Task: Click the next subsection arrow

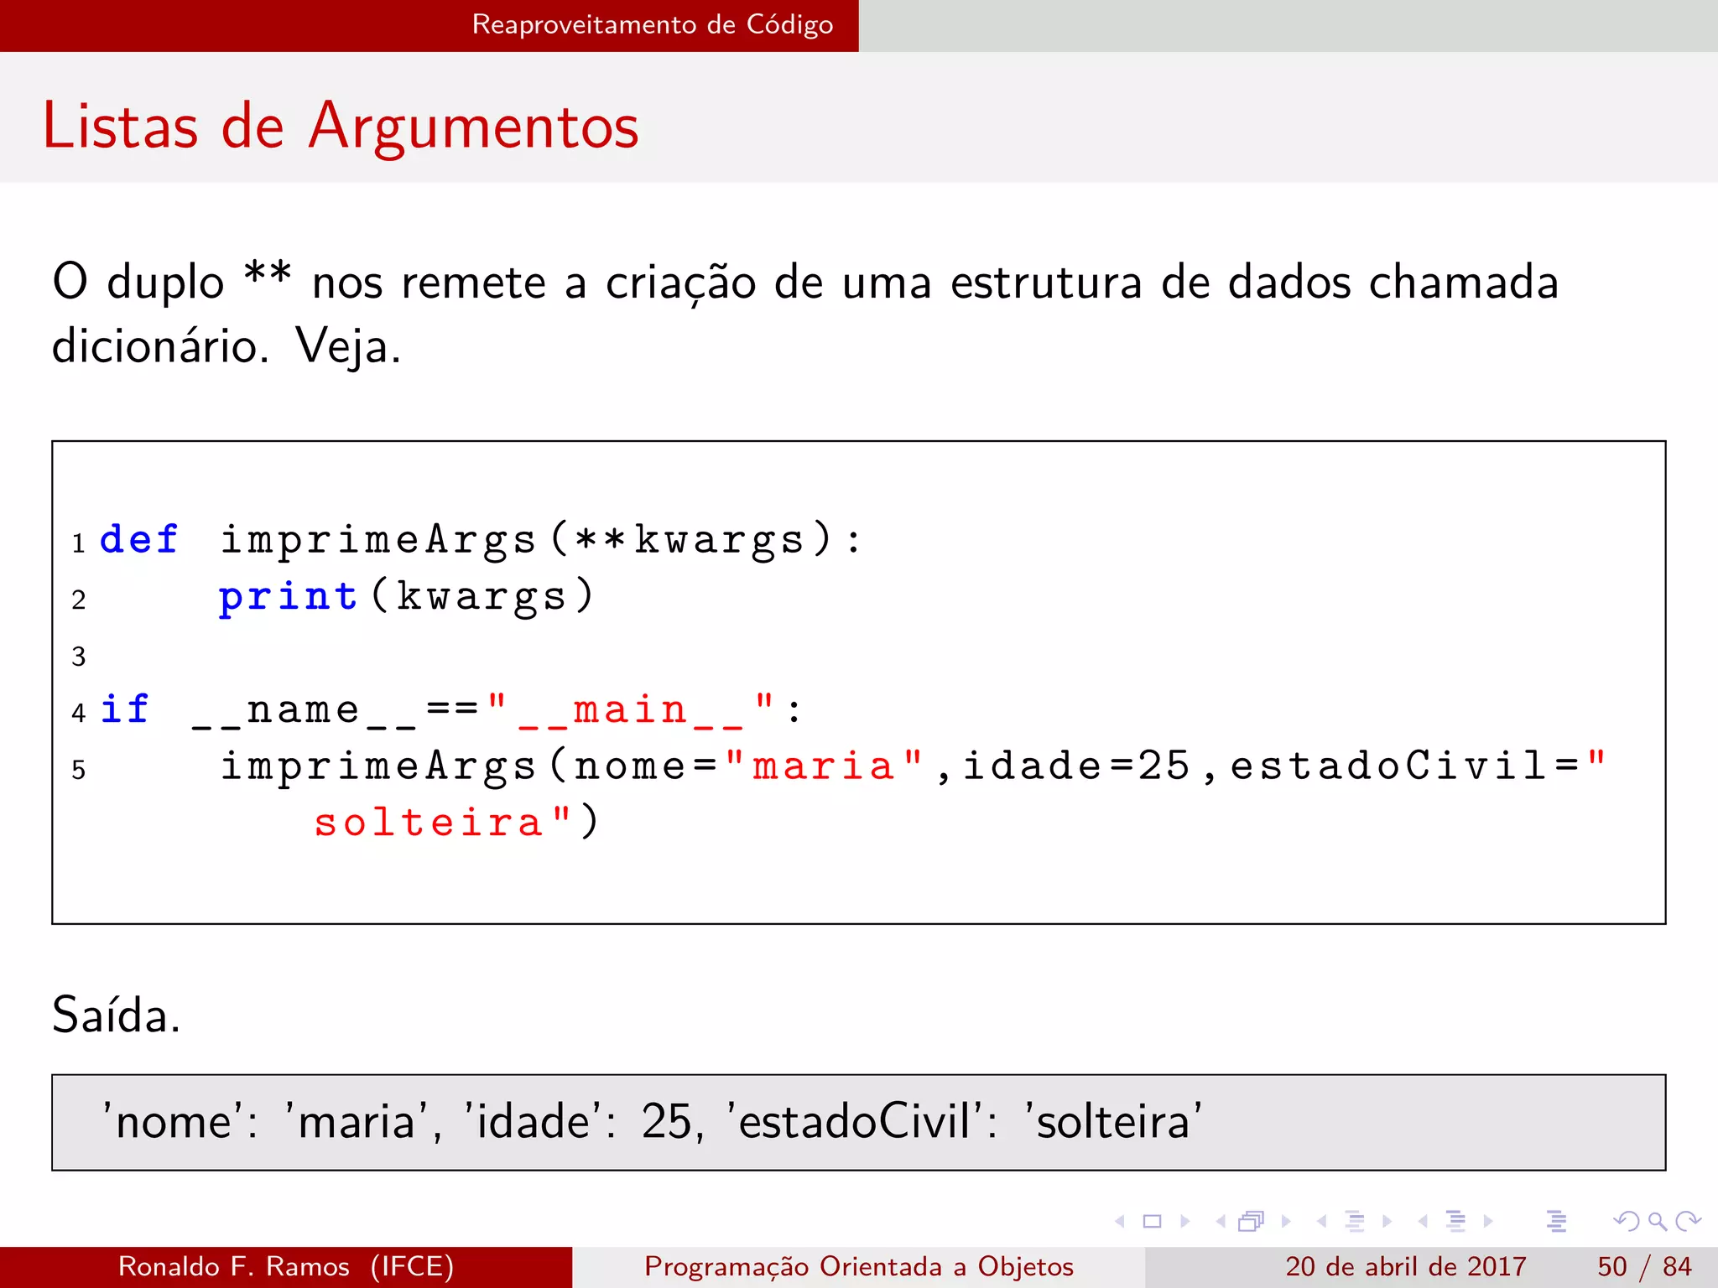Action: point(1387,1221)
